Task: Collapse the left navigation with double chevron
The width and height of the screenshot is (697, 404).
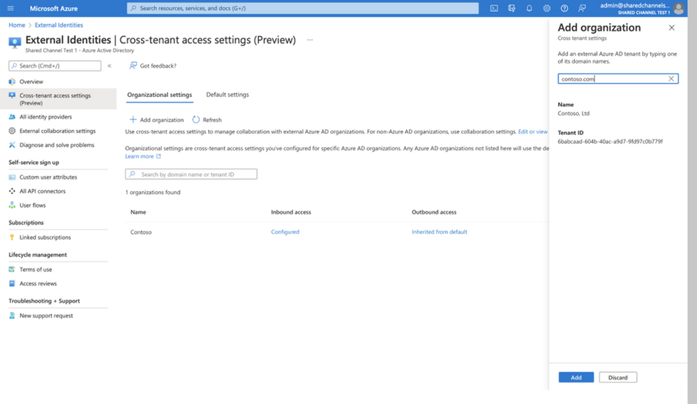Action: click(x=110, y=66)
